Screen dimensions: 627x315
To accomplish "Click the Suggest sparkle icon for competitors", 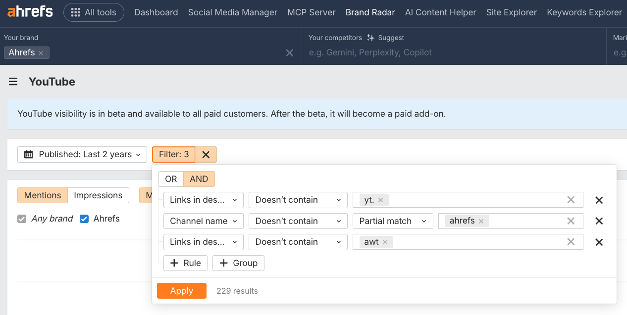I will [370, 38].
